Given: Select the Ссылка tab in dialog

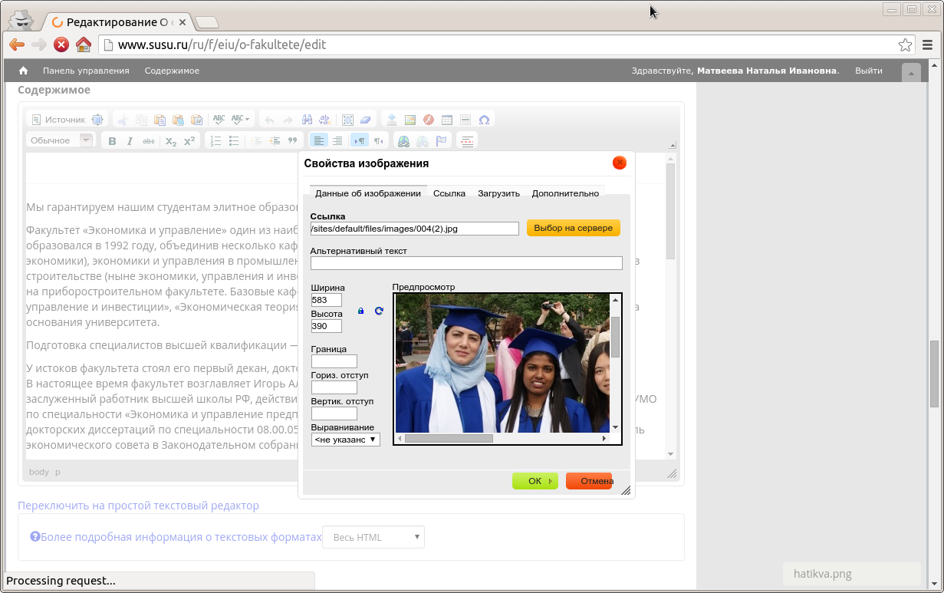Looking at the screenshot, I should point(449,193).
